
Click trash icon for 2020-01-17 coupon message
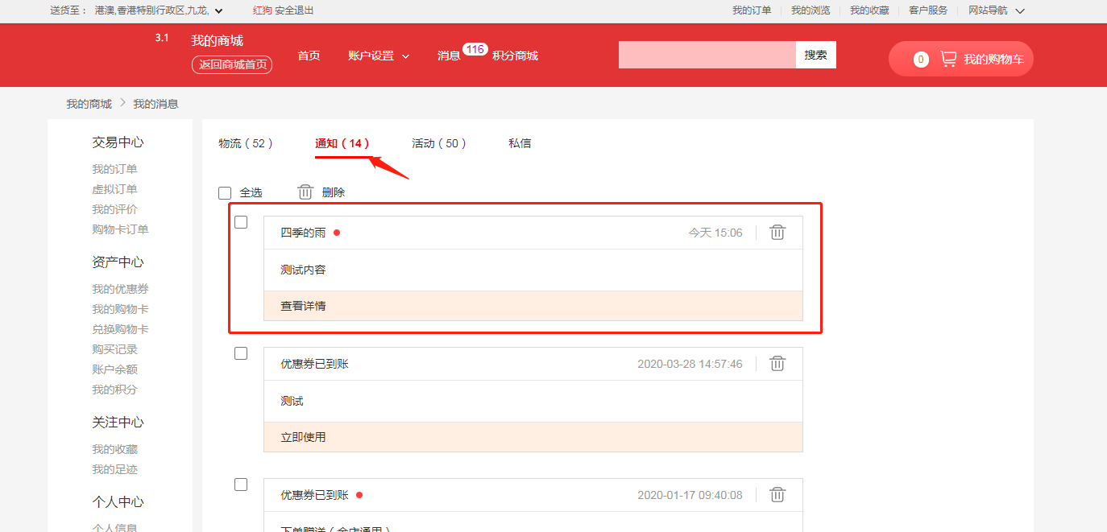777,495
